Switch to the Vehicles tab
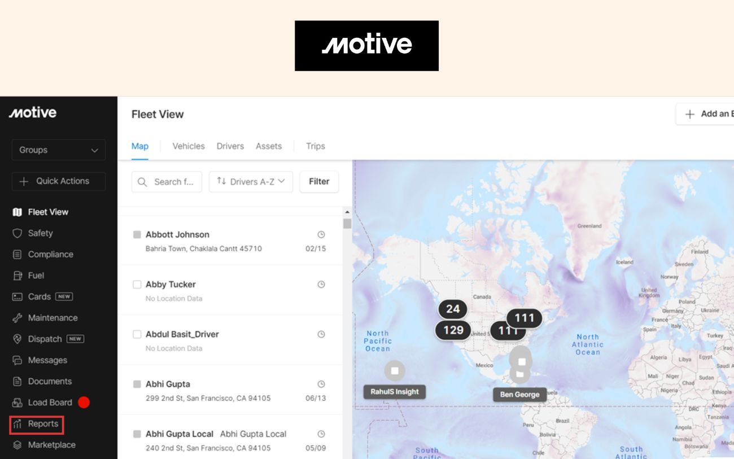 click(189, 146)
